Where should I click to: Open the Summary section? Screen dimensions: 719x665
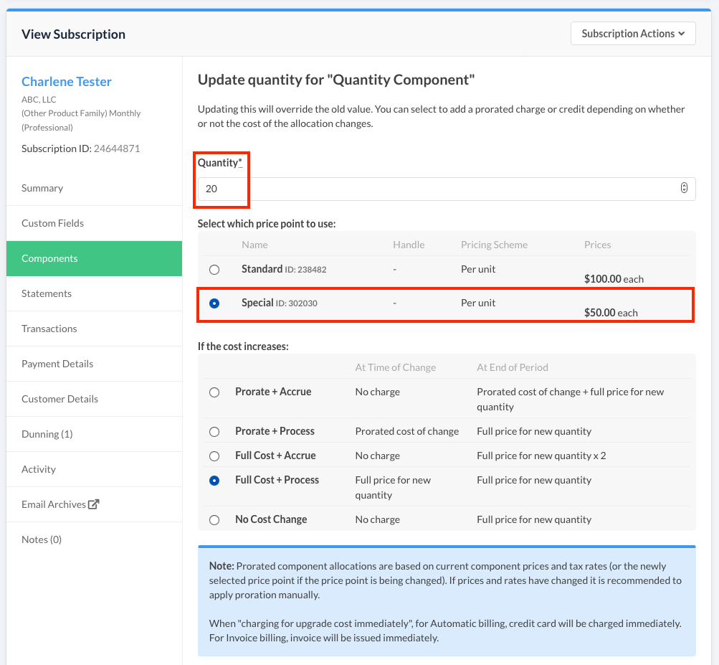coord(42,188)
